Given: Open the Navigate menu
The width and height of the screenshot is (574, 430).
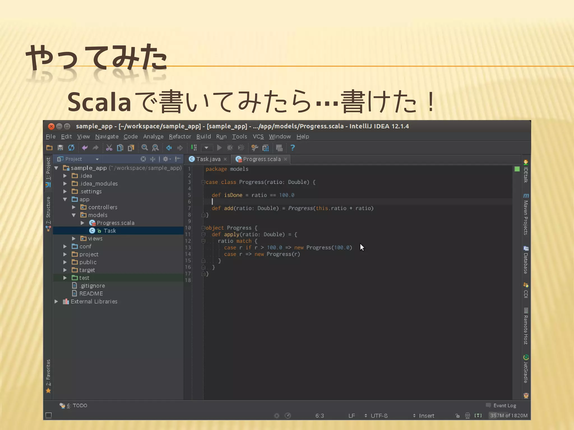Looking at the screenshot, I should click(x=107, y=136).
